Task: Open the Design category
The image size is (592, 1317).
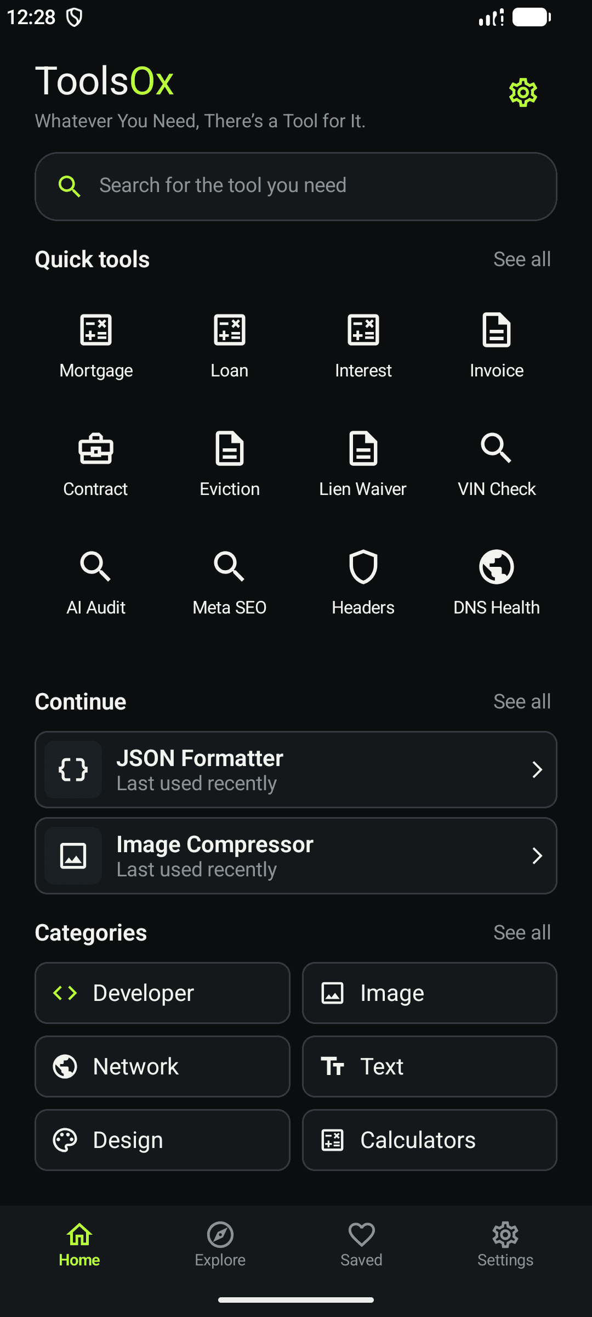Action: (162, 1140)
